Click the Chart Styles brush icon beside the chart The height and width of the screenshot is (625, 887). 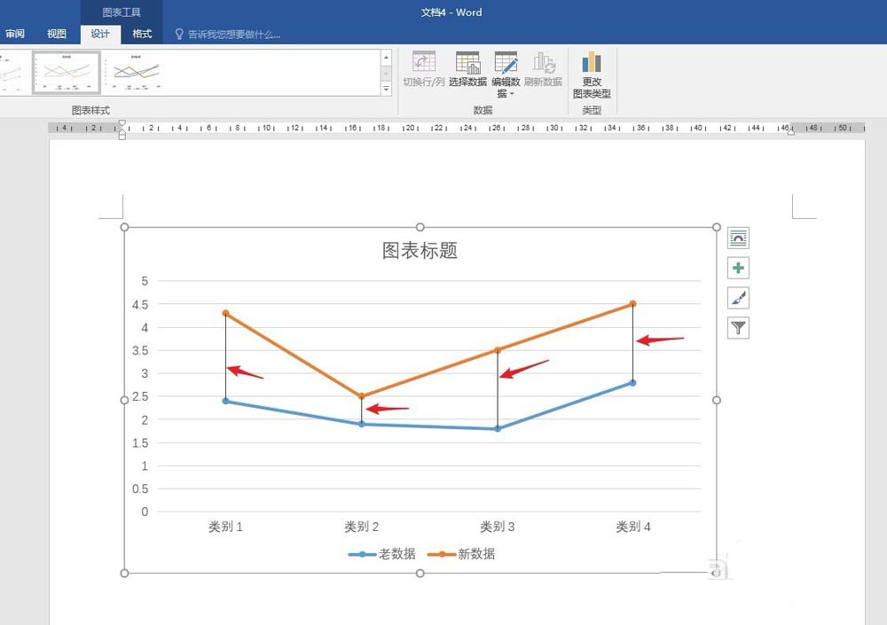click(737, 297)
